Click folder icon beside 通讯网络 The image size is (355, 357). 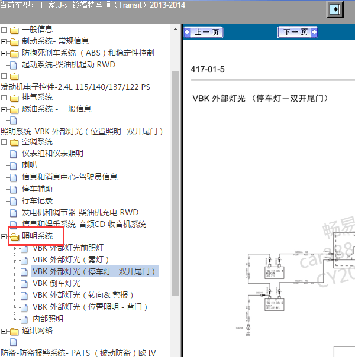[x=14, y=331]
